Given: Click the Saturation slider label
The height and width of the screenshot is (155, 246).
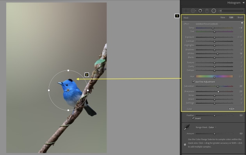Looking at the screenshot, I should click(189, 86).
